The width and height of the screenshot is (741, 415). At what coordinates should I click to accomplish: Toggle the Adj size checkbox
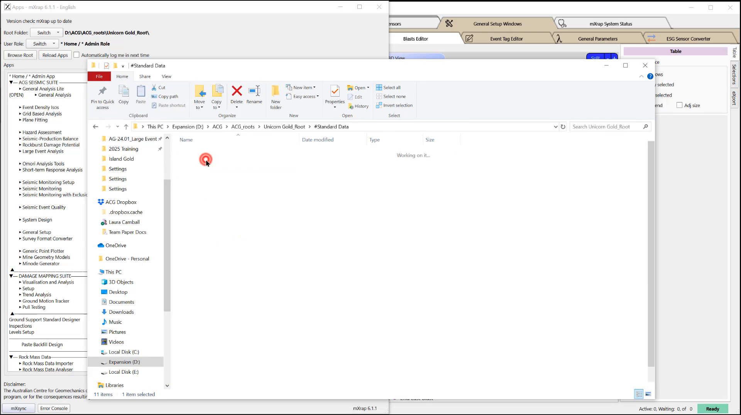[x=679, y=105]
